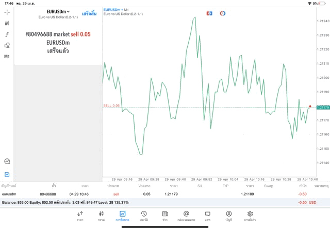Open the indicators function icon

tap(7, 34)
